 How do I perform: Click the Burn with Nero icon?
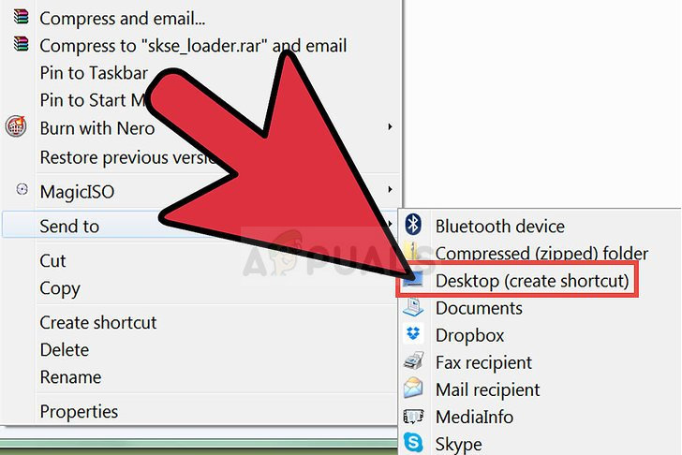16,127
